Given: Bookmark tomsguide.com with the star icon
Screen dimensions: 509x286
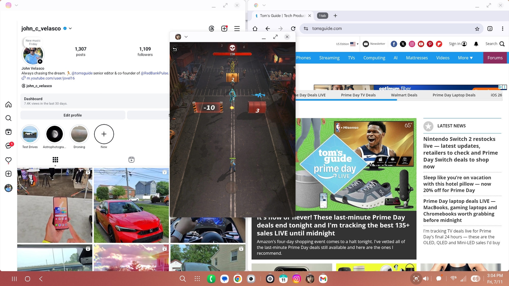Looking at the screenshot, I should 477,29.
